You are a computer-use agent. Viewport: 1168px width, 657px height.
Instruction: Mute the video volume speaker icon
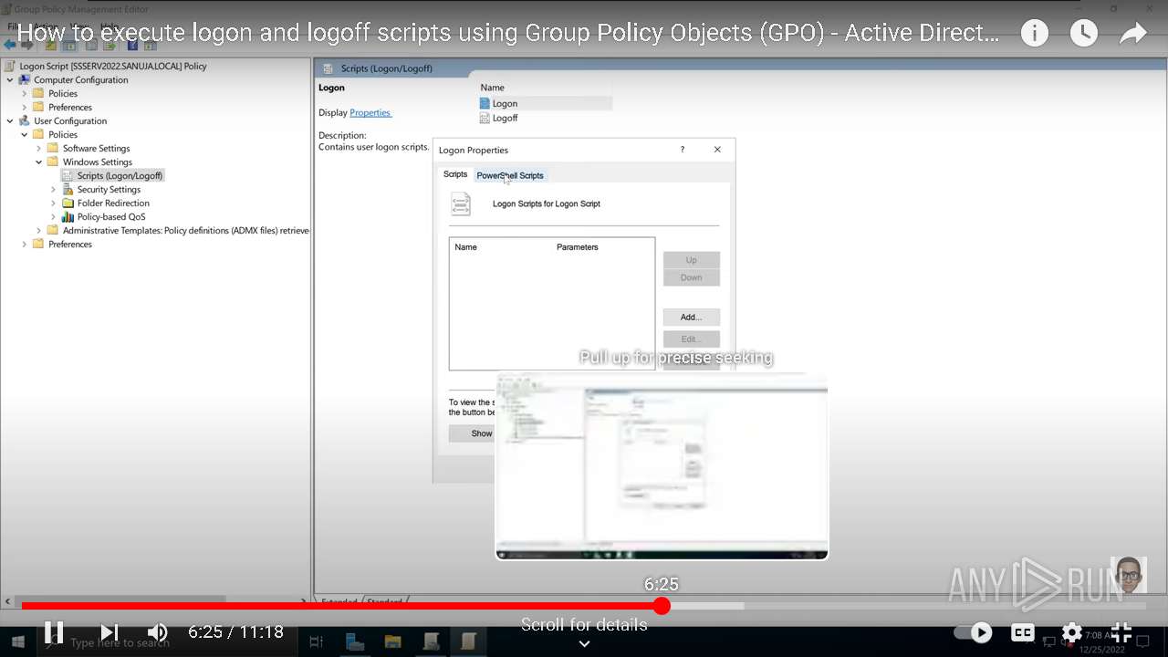click(x=158, y=631)
